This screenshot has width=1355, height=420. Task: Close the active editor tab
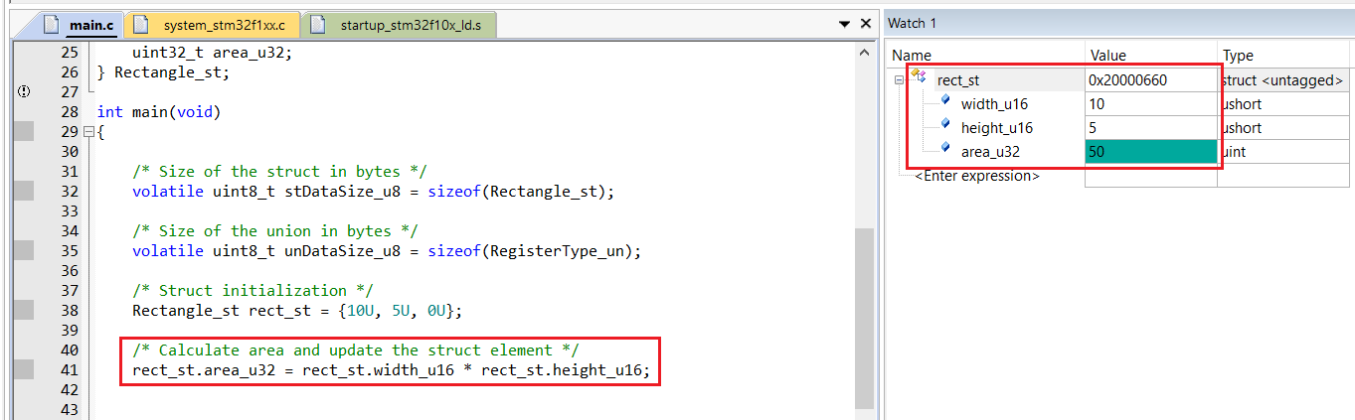point(865,23)
